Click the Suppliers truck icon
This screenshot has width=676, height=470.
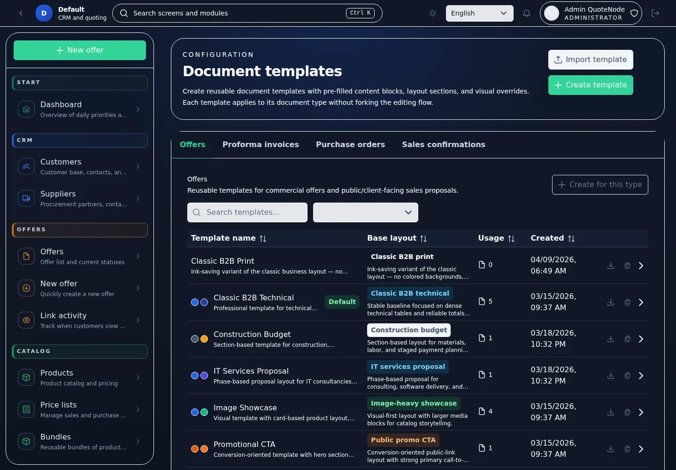tap(26, 198)
